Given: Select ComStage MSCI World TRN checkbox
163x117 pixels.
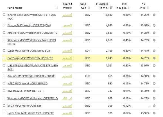Looking at the screenshot, I should tap(4, 58).
